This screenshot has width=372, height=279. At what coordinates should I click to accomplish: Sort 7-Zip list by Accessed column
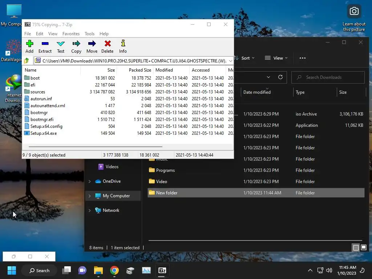(207, 70)
